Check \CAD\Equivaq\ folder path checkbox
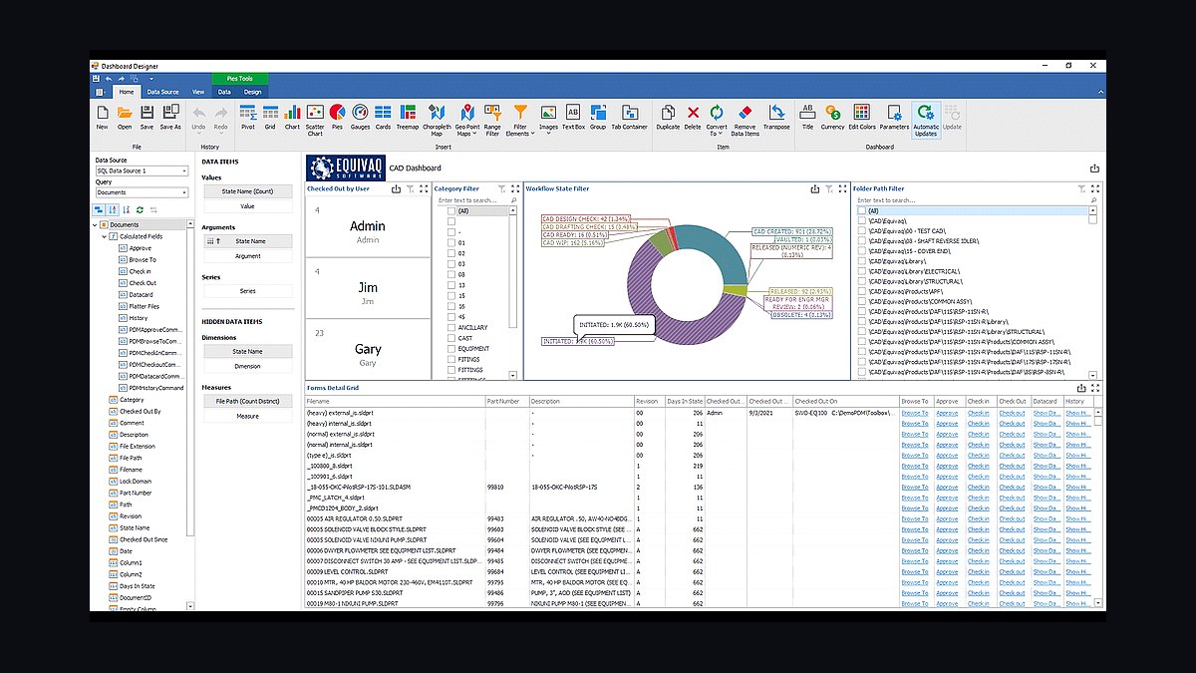This screenshot has height=673, width=1196. pyautogui.click(x=862, y=221)
